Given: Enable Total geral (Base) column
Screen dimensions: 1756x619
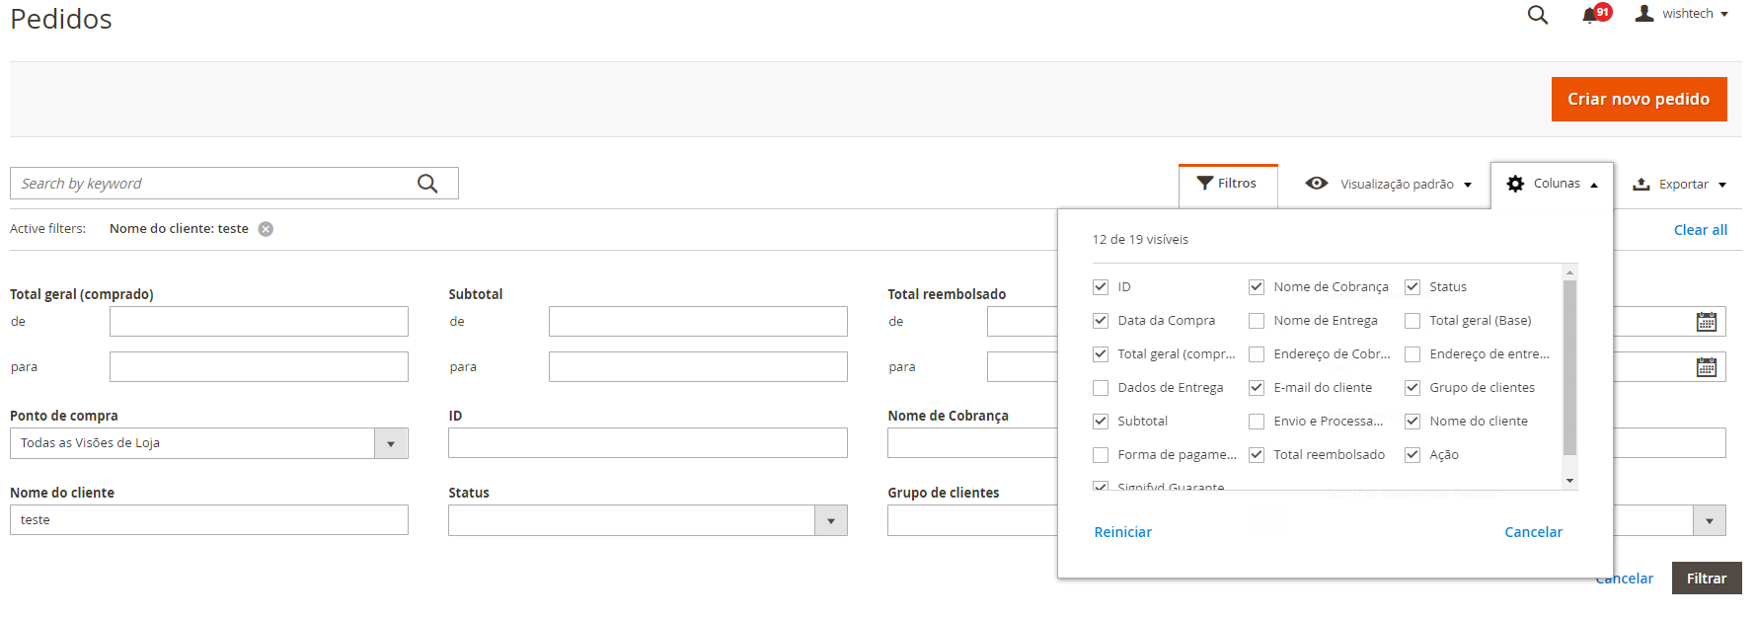Looking at the screenshot, I should [x=1412, y=321].
